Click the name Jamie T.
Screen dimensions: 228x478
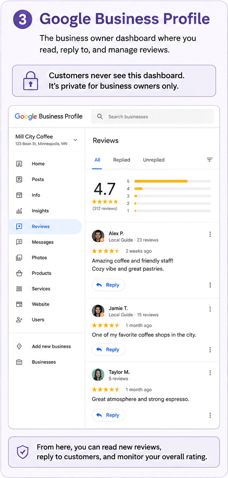click(x=118, y=308)
